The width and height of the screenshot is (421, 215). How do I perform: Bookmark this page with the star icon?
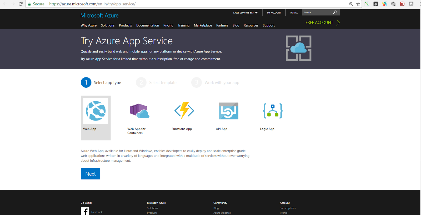click(358, 4)
